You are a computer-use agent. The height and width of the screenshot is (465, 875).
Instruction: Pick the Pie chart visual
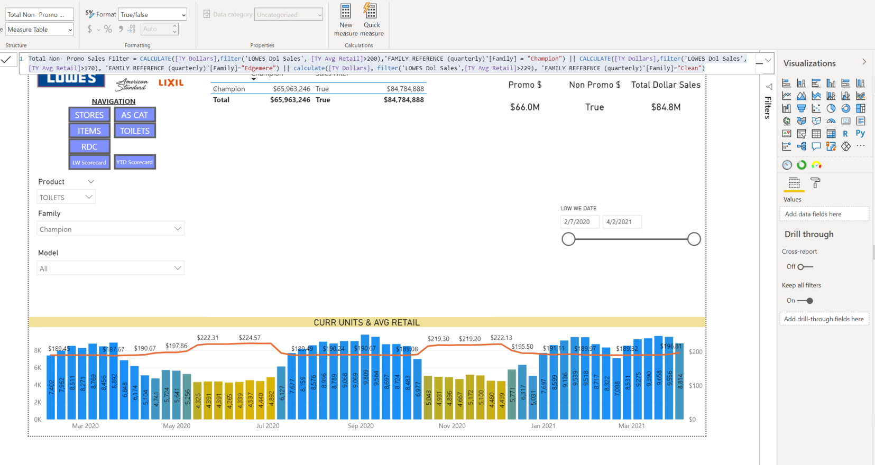point(831,108)
